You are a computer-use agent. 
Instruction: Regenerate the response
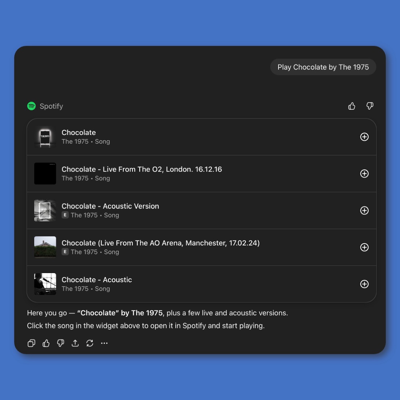pos(90,343)
